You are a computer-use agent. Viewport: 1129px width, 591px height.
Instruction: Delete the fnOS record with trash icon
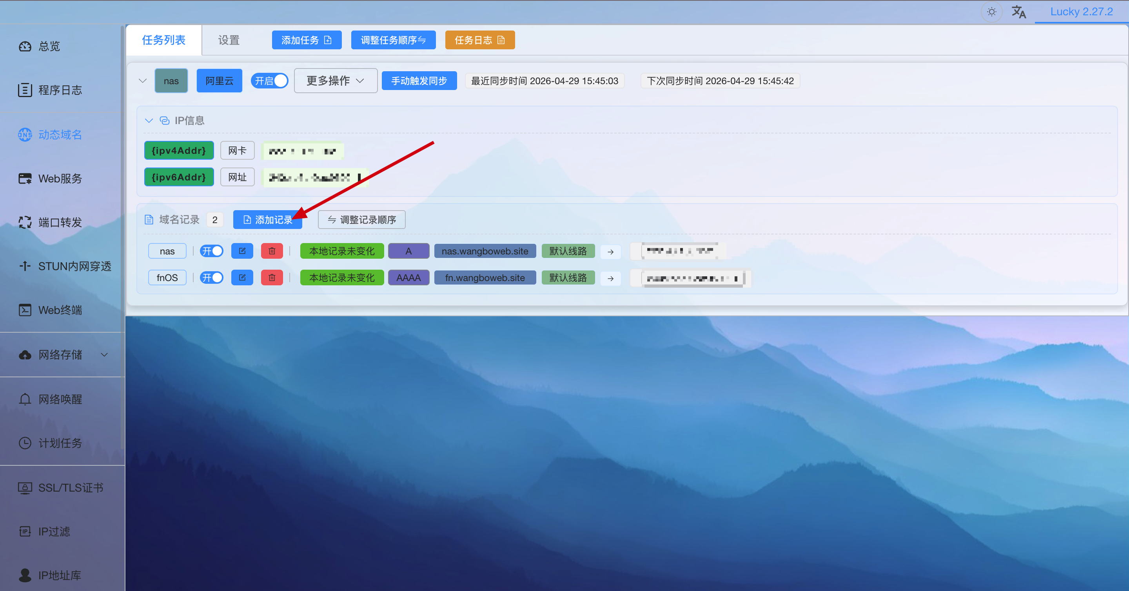tap(272, 278)
